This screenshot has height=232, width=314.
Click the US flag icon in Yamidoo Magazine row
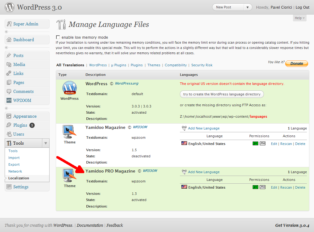[184, 143]
